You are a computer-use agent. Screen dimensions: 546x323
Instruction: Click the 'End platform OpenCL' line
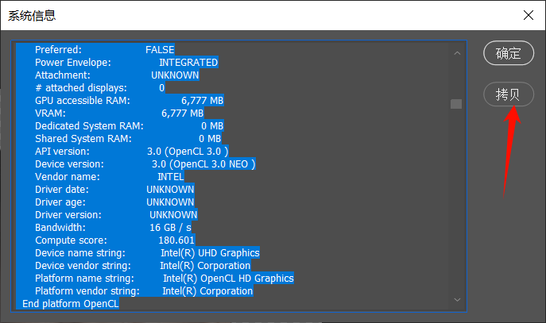70,303
